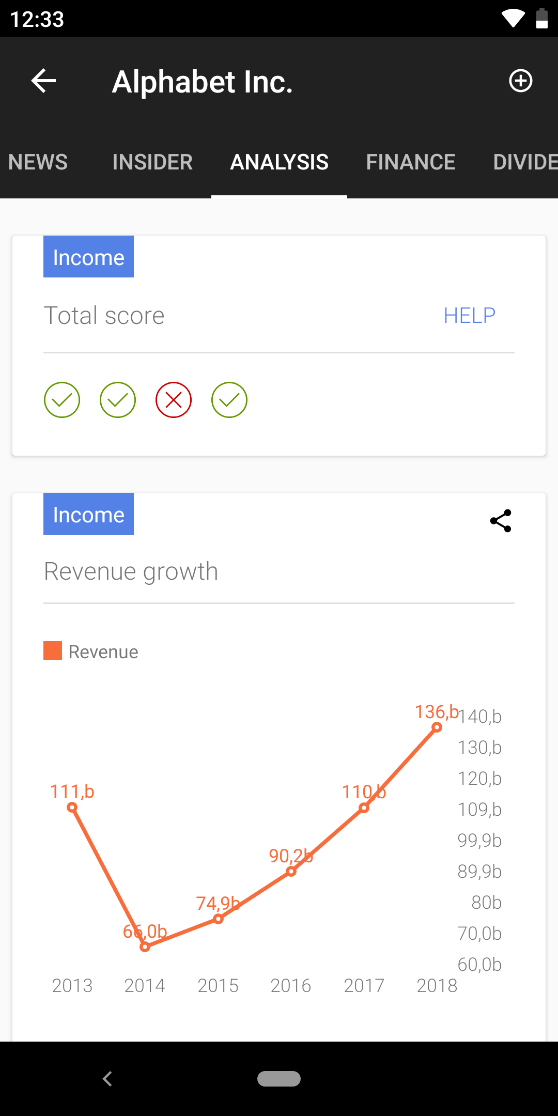Viewport: 558px width, 1116px height.
Task: Tap the 120,b y-axis value
Action: (x=480, y=779)
